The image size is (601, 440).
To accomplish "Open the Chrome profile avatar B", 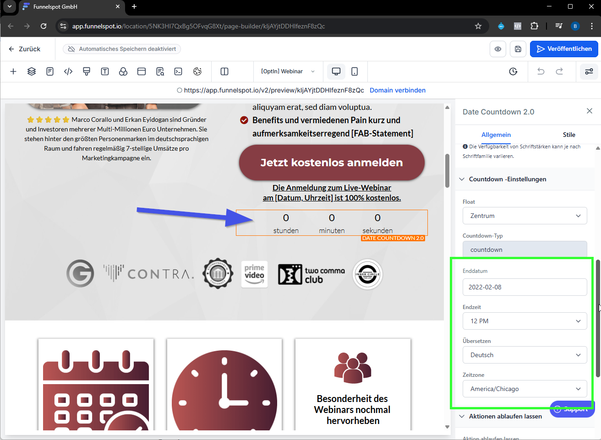I will pos(575,26).
